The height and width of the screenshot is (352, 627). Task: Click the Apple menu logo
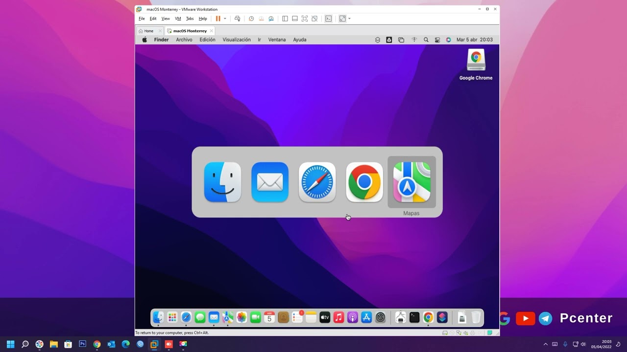(x=145, y=40)
